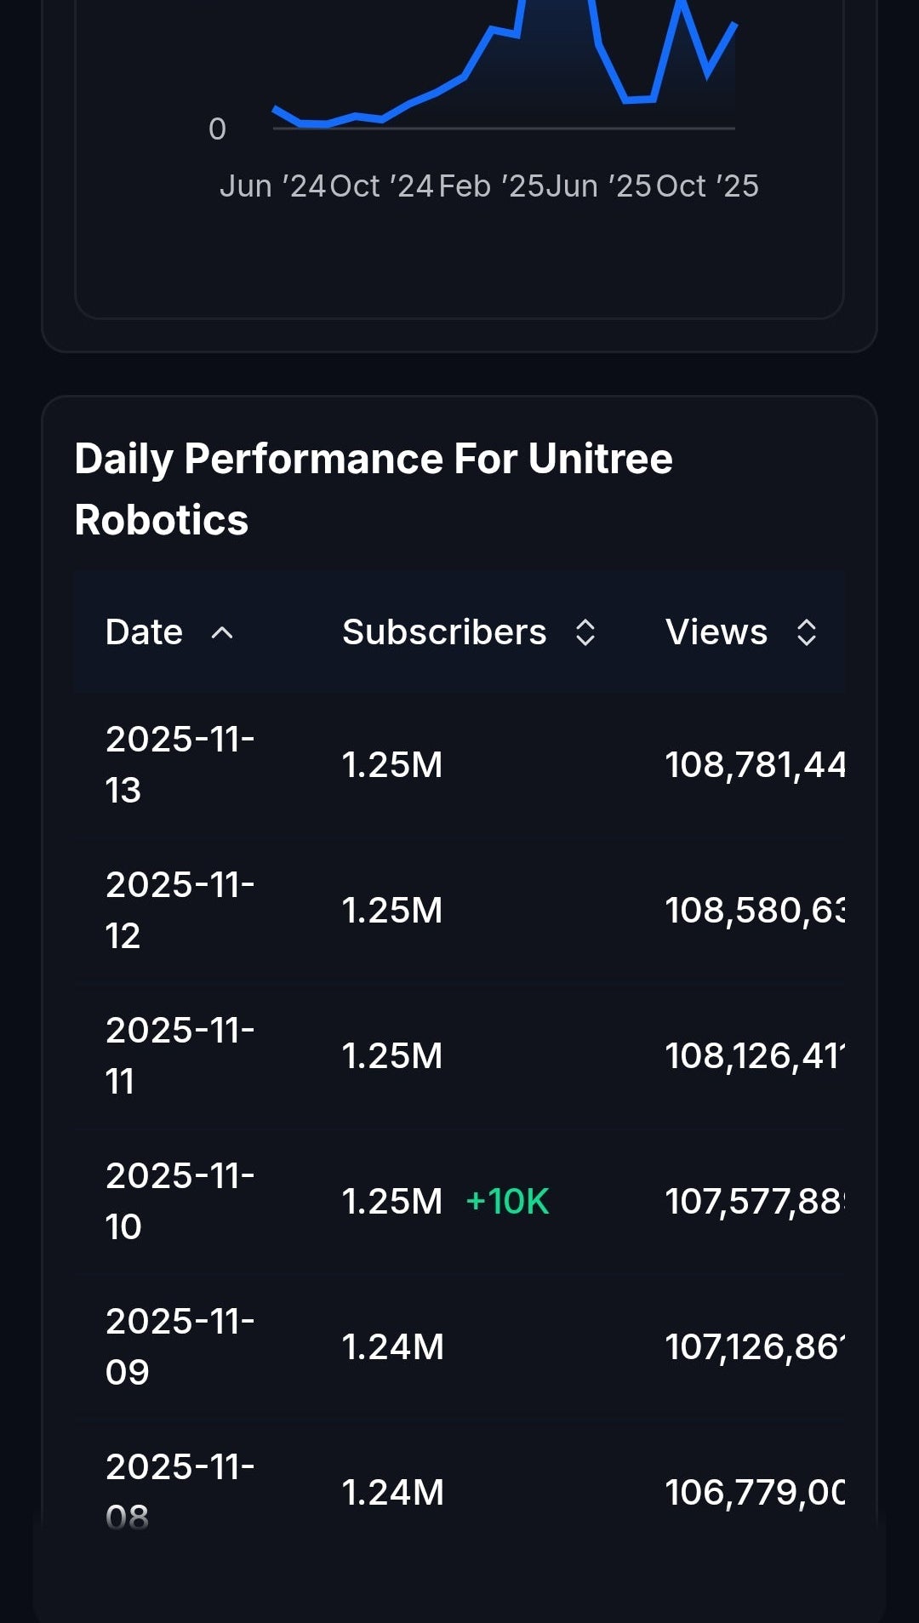Click the Subscribers sort toggle icon

click(x=585, y=632)
